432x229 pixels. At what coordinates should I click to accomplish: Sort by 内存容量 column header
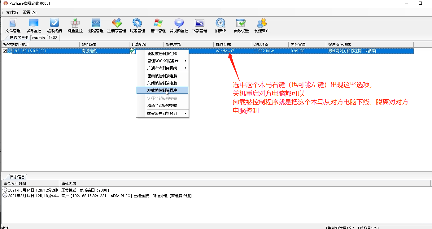point(307,45)
